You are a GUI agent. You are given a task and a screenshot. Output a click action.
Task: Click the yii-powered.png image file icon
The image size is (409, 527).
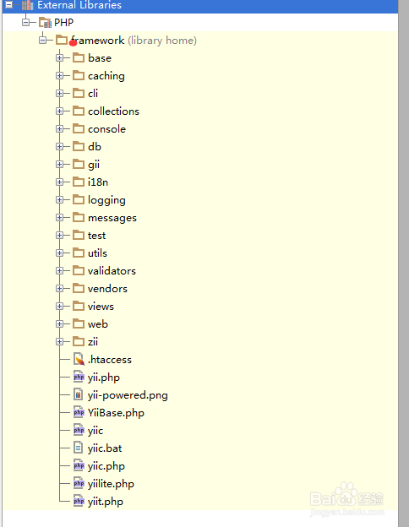[x=79, y=394]
